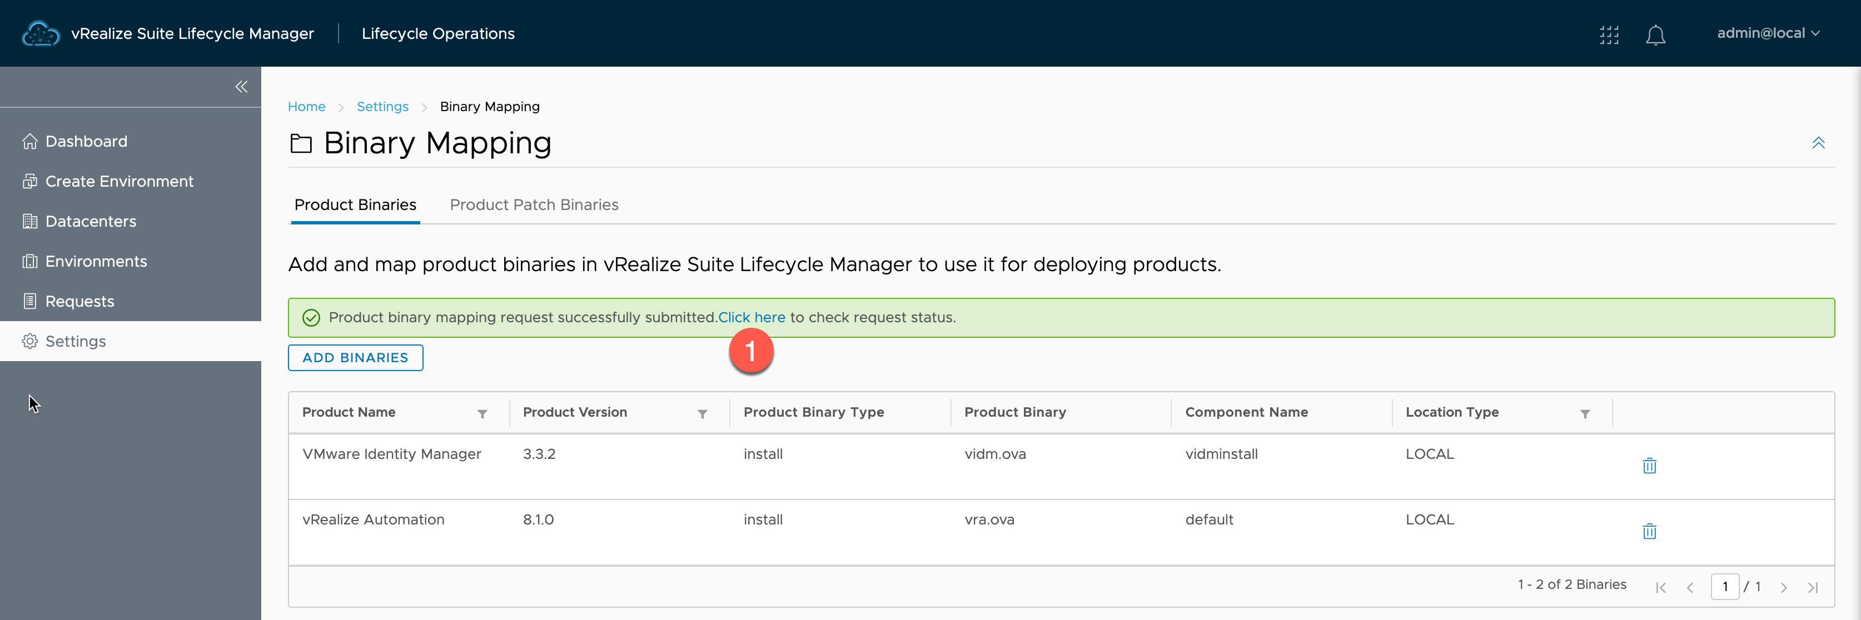Click the Settings sidebar icon

point(28,342)
